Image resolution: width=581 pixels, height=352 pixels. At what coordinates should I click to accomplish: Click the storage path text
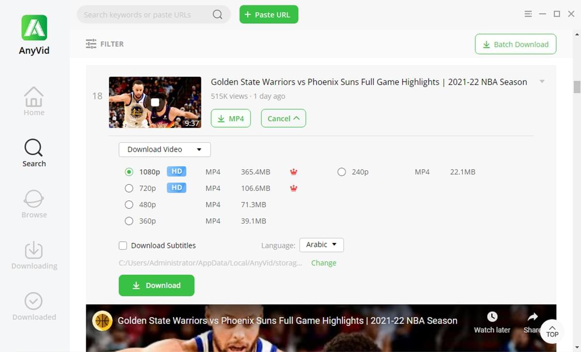[x=211, y=263]
